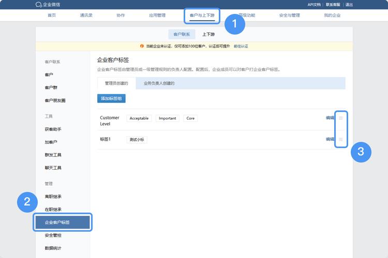
Task: Open 聊天工具 in the sidebar
Action: click(53, 168)
